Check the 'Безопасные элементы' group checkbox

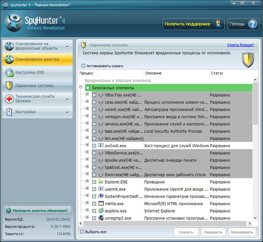(87, 88)
